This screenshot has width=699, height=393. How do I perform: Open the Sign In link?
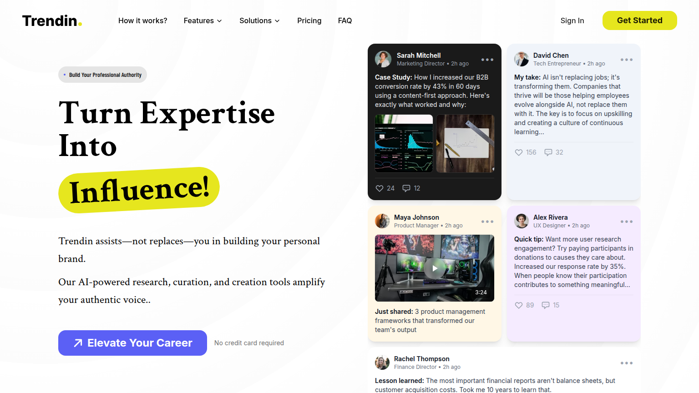point(572,20)
